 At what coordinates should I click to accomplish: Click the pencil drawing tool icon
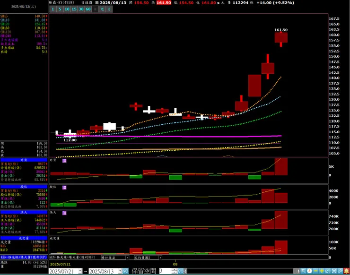[340, 271]
